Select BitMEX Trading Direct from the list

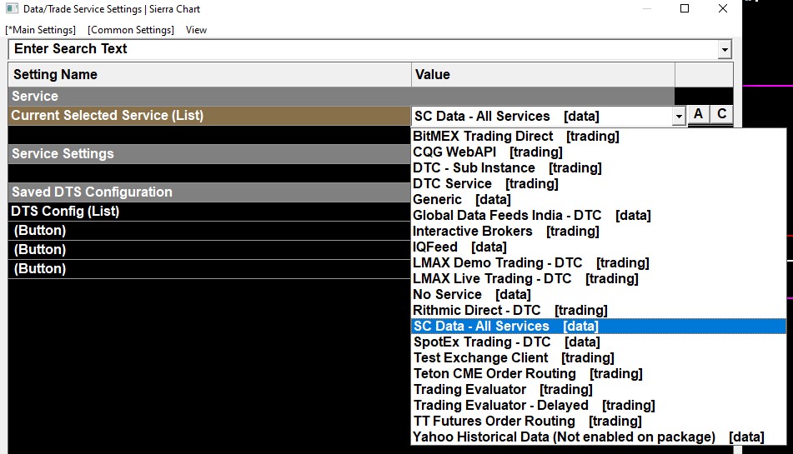(x=599, y=137)
